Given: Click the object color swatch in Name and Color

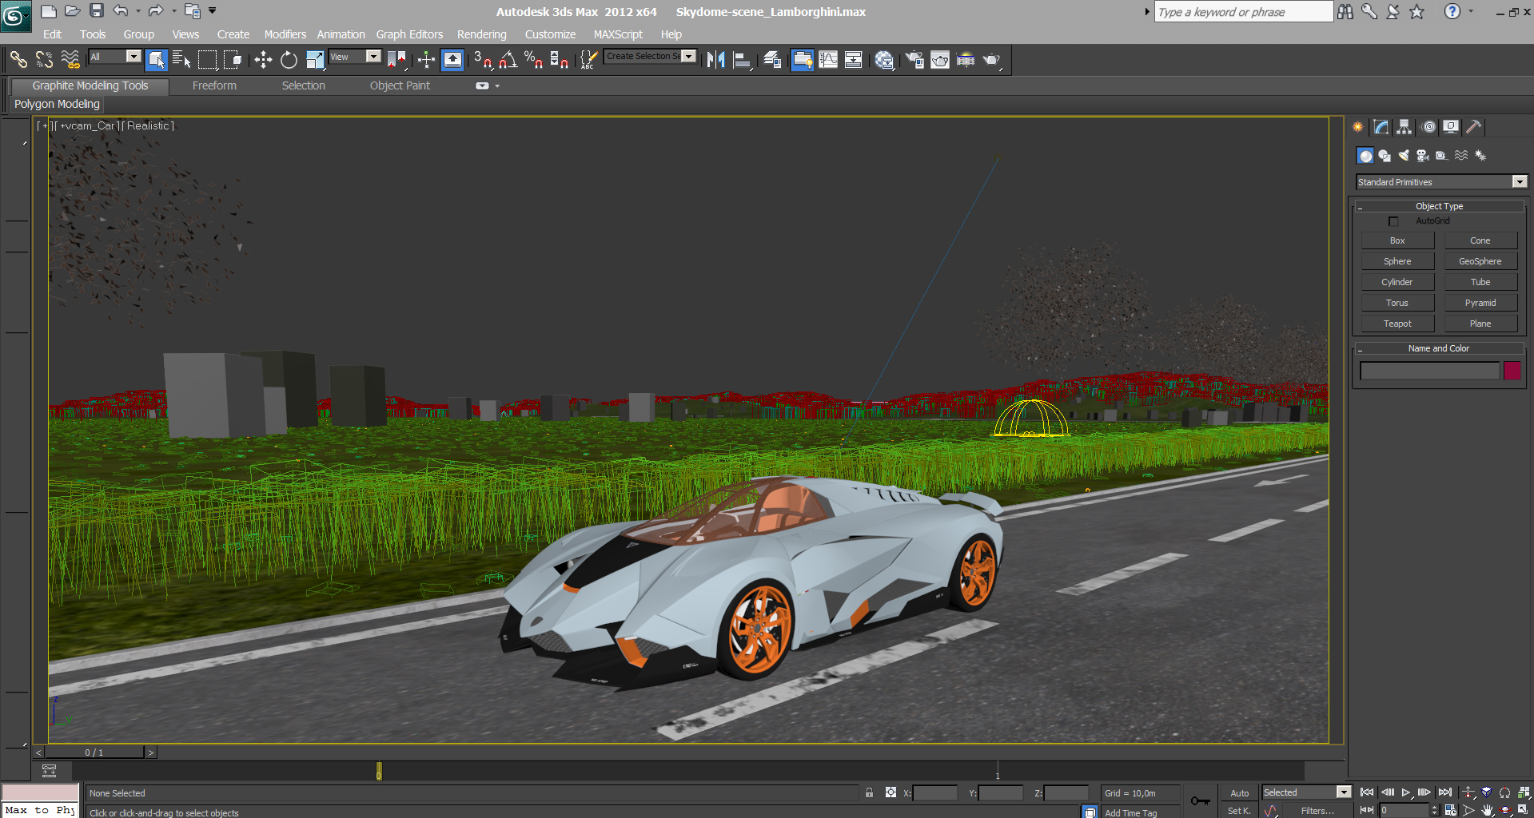Looking at the screenshot, I should point(1512,371).
